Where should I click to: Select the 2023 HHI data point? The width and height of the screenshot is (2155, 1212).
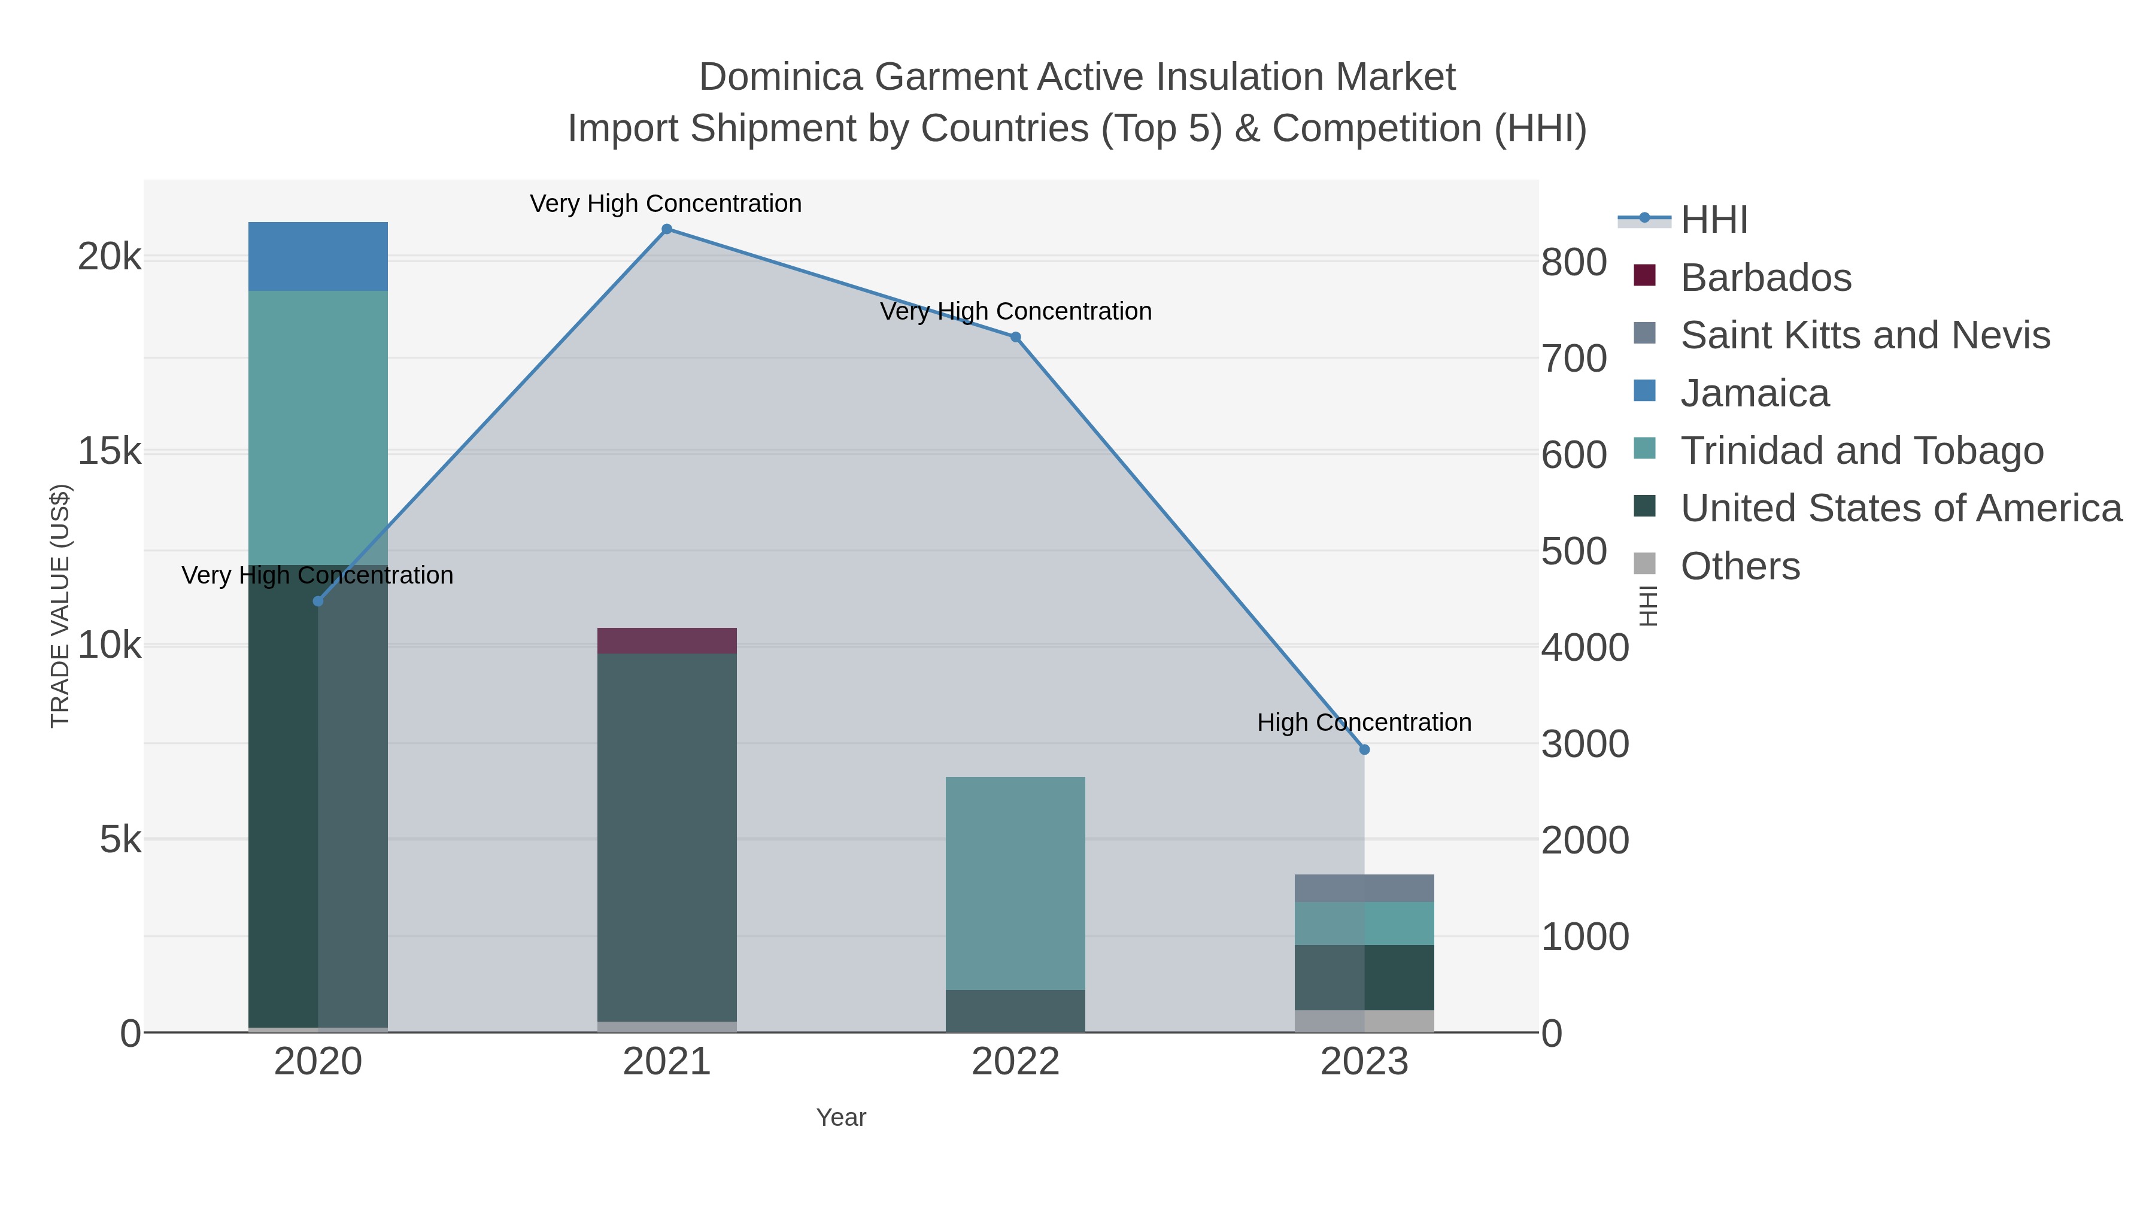tap(1364, 749)
